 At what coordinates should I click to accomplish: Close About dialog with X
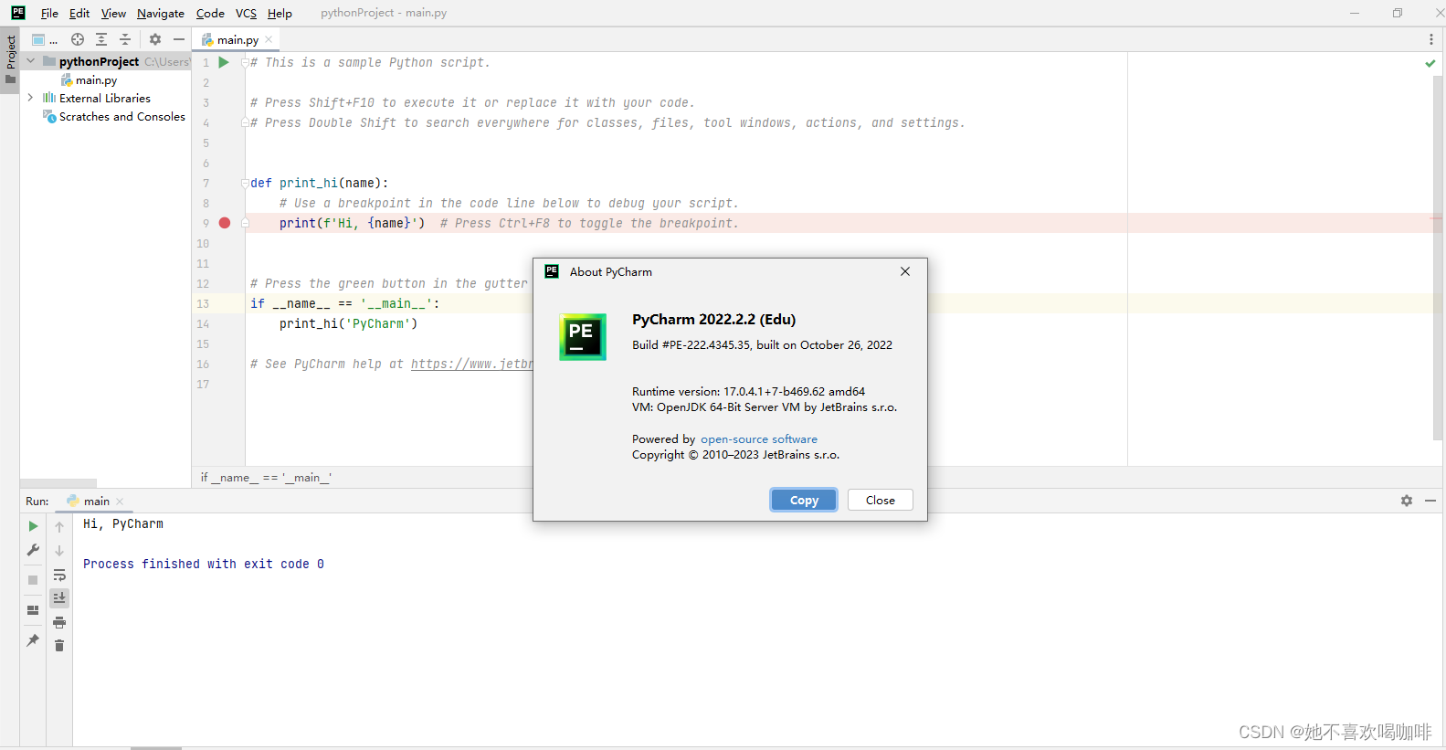tap(905, 271)
